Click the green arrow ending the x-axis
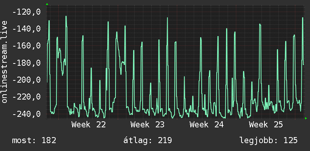 click(306, 118)
